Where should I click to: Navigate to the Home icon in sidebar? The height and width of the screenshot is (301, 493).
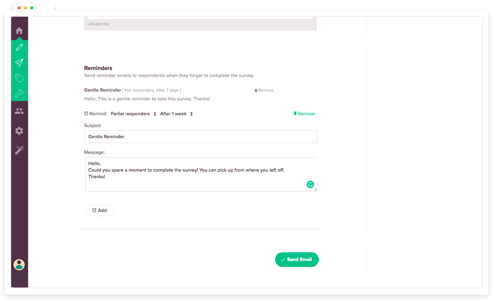19,30
